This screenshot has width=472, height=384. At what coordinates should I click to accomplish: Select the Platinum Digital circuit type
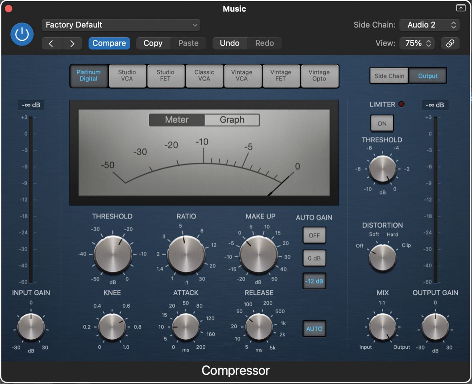88,76
